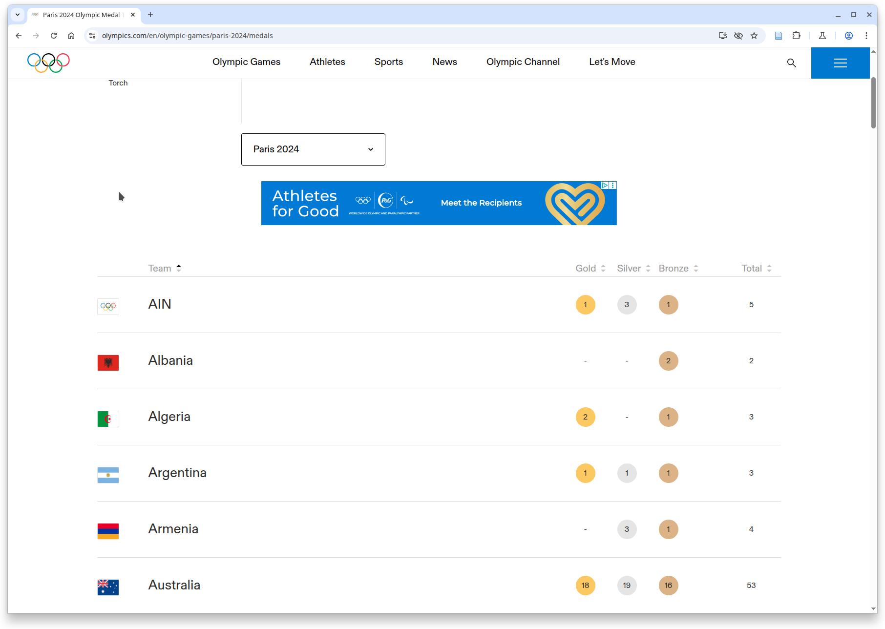Click AIN's gold medal count 1
This screenshot has width=885, height=629.
[585, 305]
